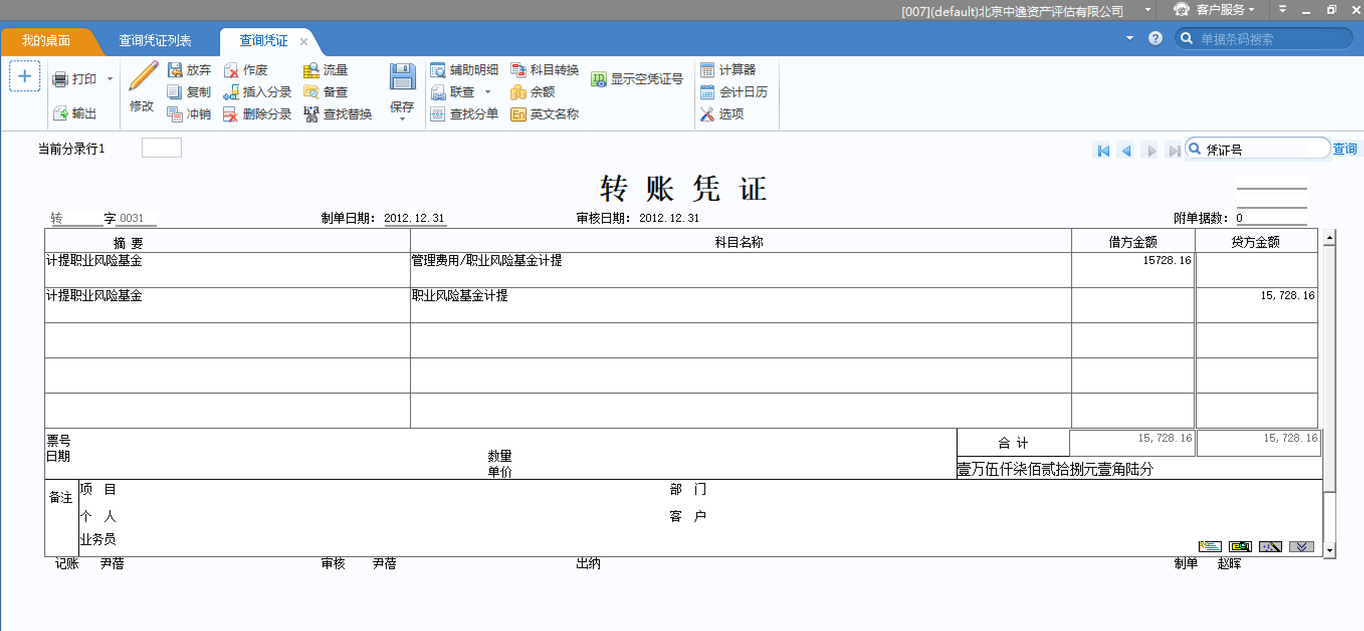Expand the 联查 dropdown arrow
The image size is (1364, 631).
coord(488,92)
